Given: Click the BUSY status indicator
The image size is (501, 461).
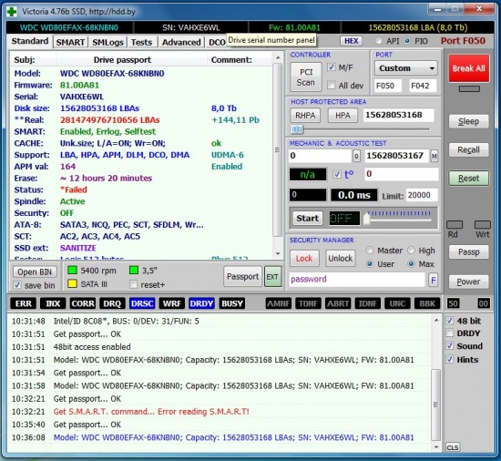Looking at the screenshot, I should pyautogui.click(x=232, y=303).
